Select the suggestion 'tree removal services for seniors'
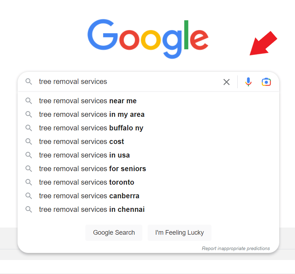 tap(92, 169)
